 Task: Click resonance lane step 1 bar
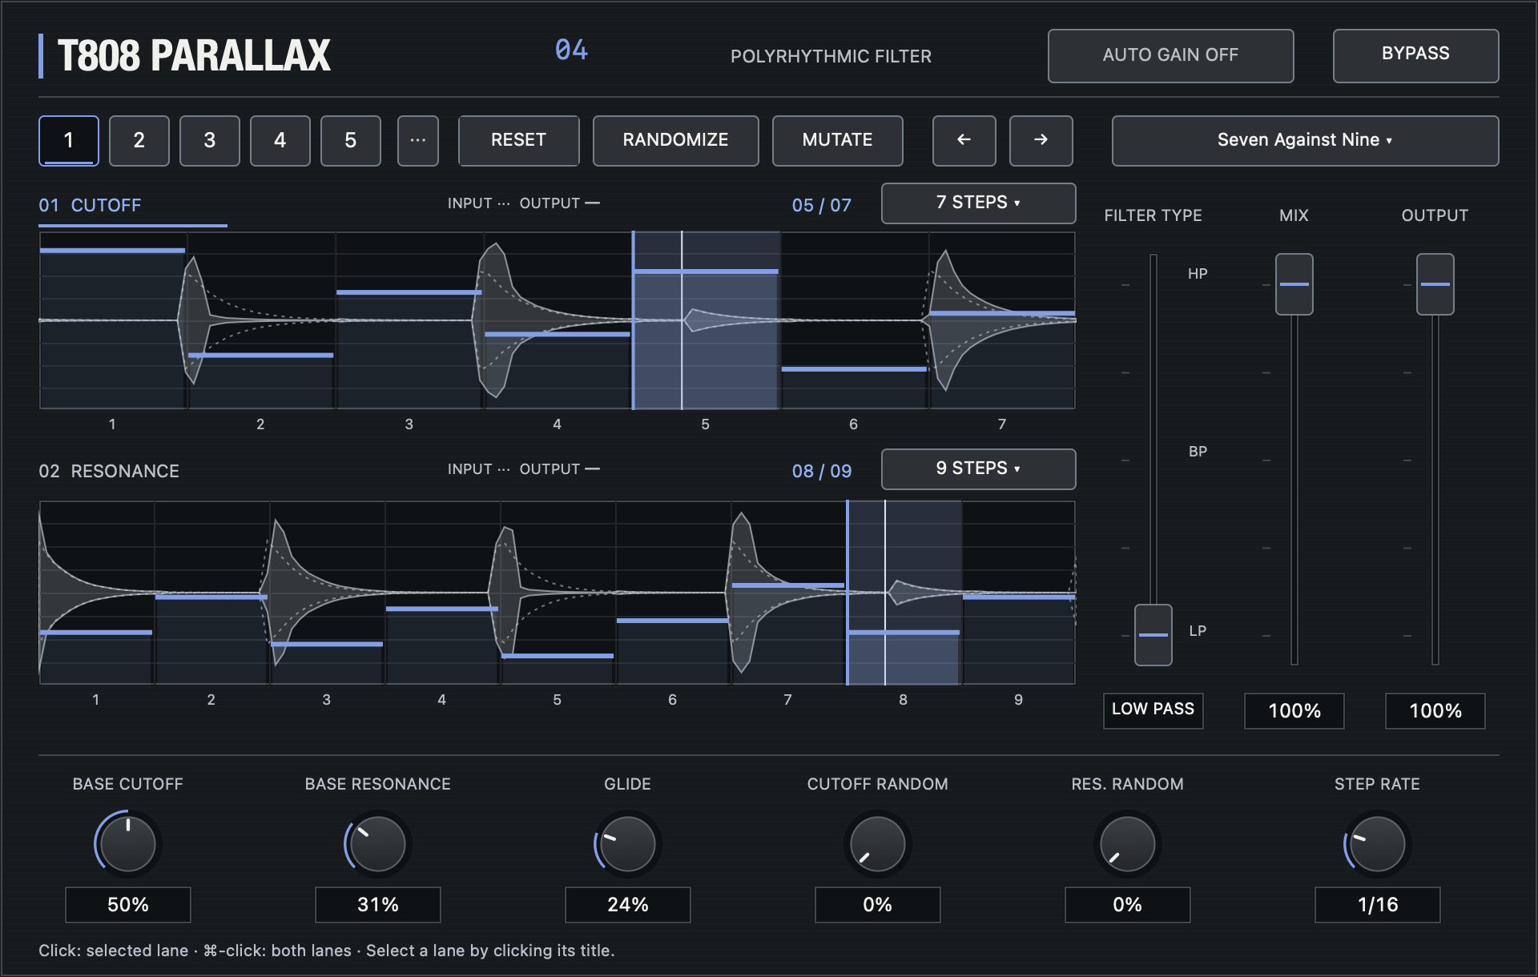point(96,633)
